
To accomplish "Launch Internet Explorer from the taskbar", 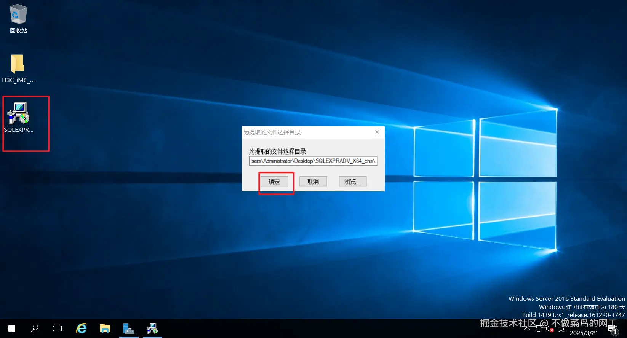I will pos(82,328).
